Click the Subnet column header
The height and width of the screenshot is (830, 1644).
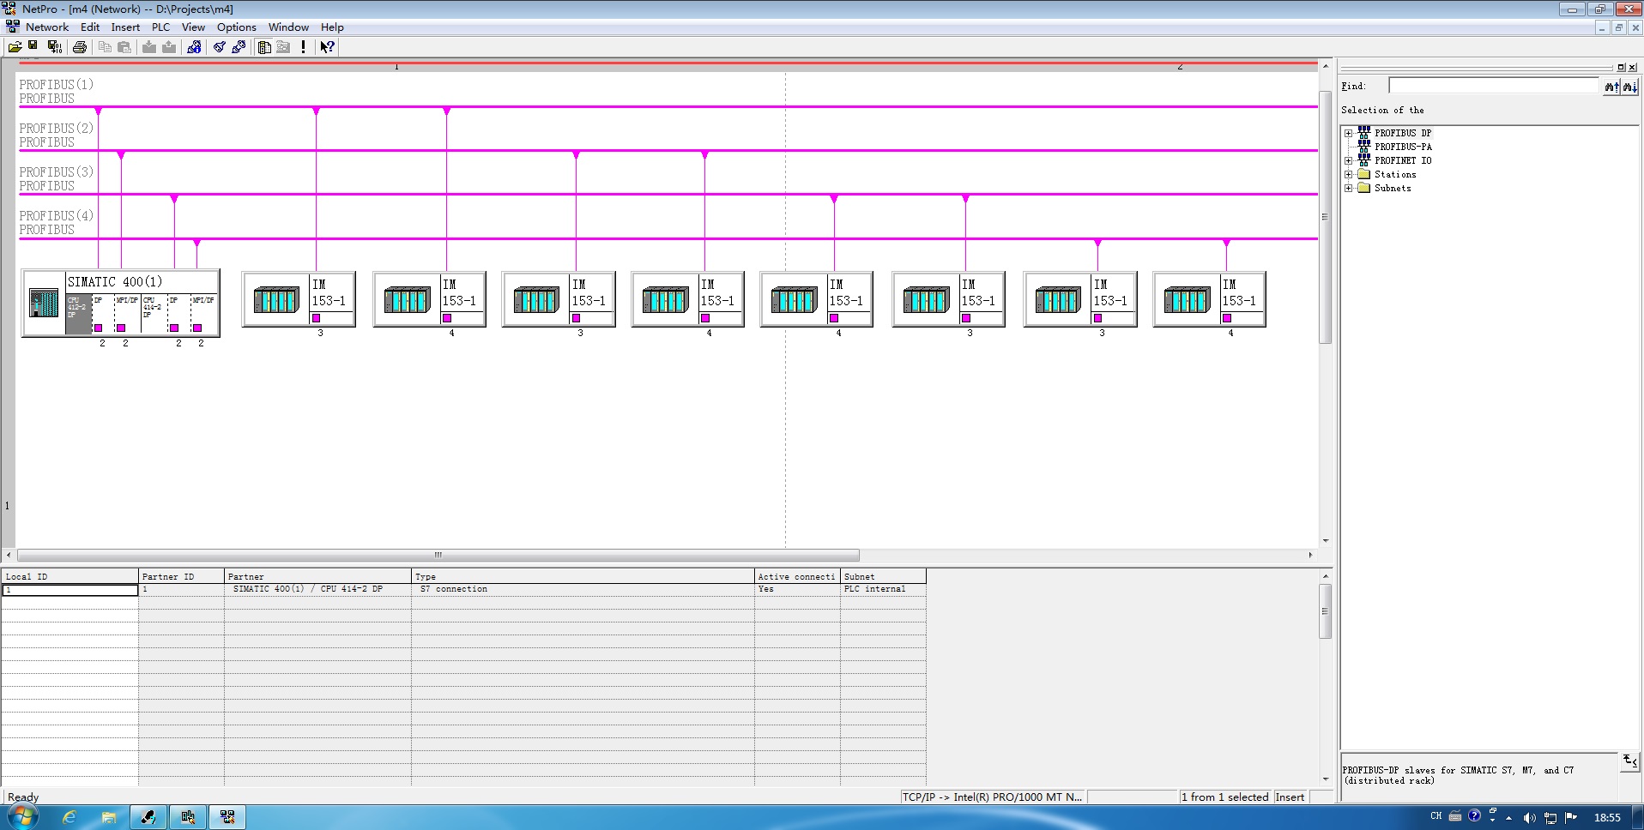point(883,576)
